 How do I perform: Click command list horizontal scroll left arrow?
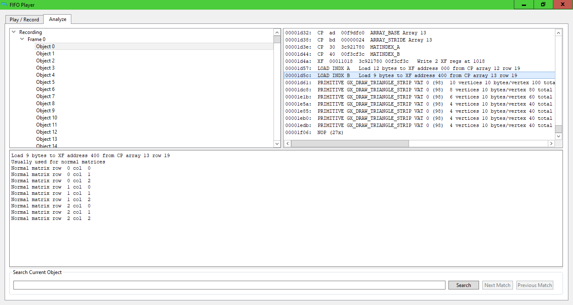pyautogui.click(x=287, y=143)
